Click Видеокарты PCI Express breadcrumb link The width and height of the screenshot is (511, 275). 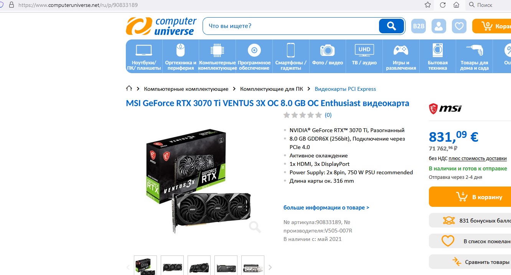(345, 89)
